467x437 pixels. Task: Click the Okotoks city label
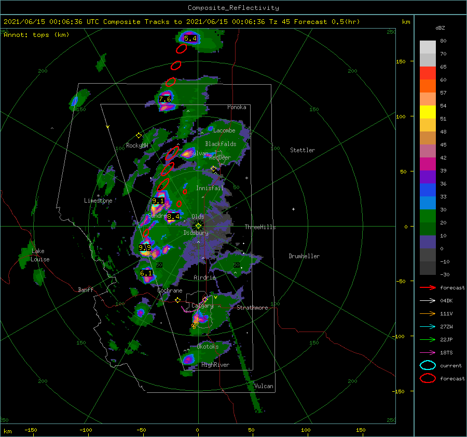pyautogui.click(x=208, y=347)
